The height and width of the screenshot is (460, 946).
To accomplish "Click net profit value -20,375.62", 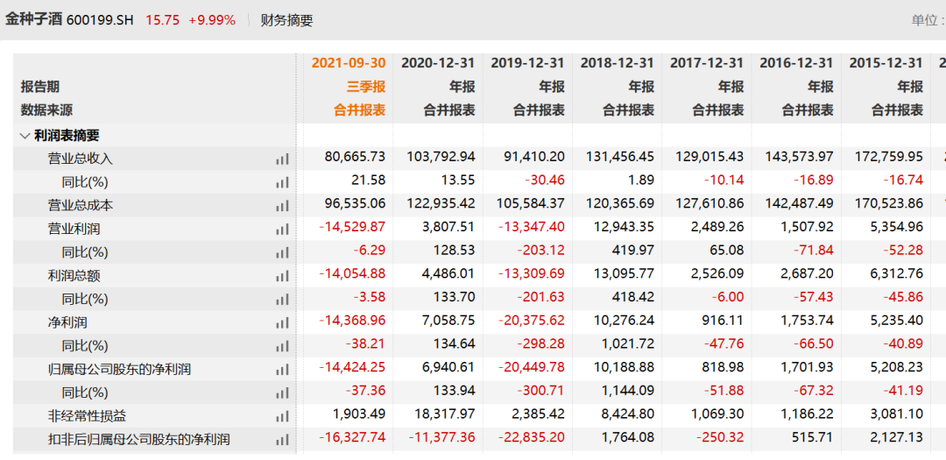I will point(532,321).
